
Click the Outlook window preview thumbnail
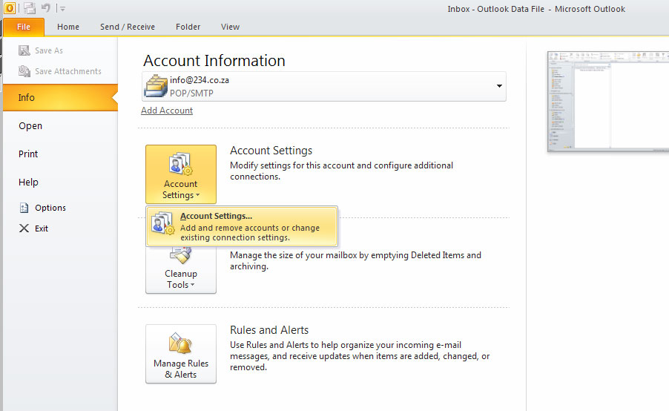607,102
